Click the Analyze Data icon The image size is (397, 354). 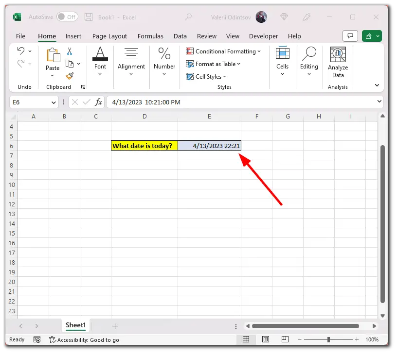[338, 55]
